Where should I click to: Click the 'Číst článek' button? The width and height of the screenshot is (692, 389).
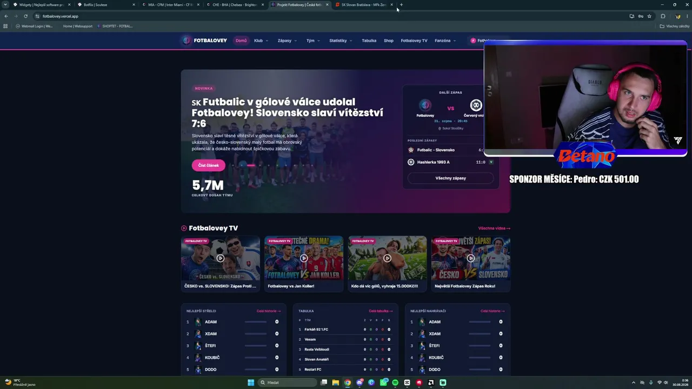click(x=208, y=165)
